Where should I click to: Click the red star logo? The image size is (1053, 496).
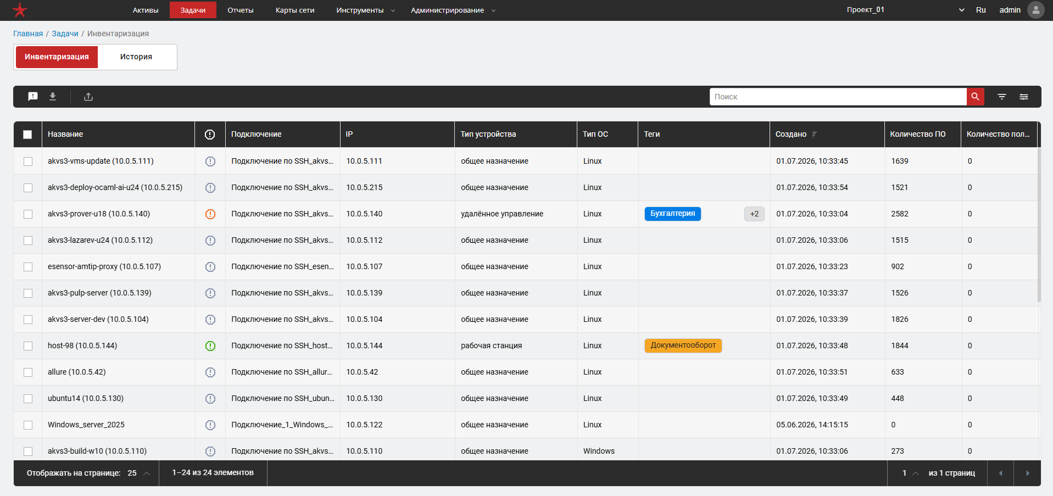tap(20, 10)
